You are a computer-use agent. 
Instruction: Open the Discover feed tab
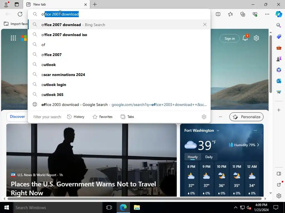(17, 117)
